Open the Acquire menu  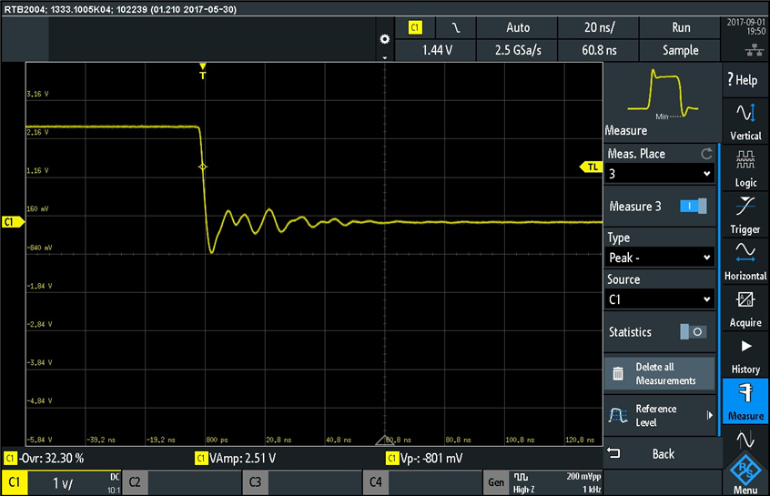click(745, 309)
